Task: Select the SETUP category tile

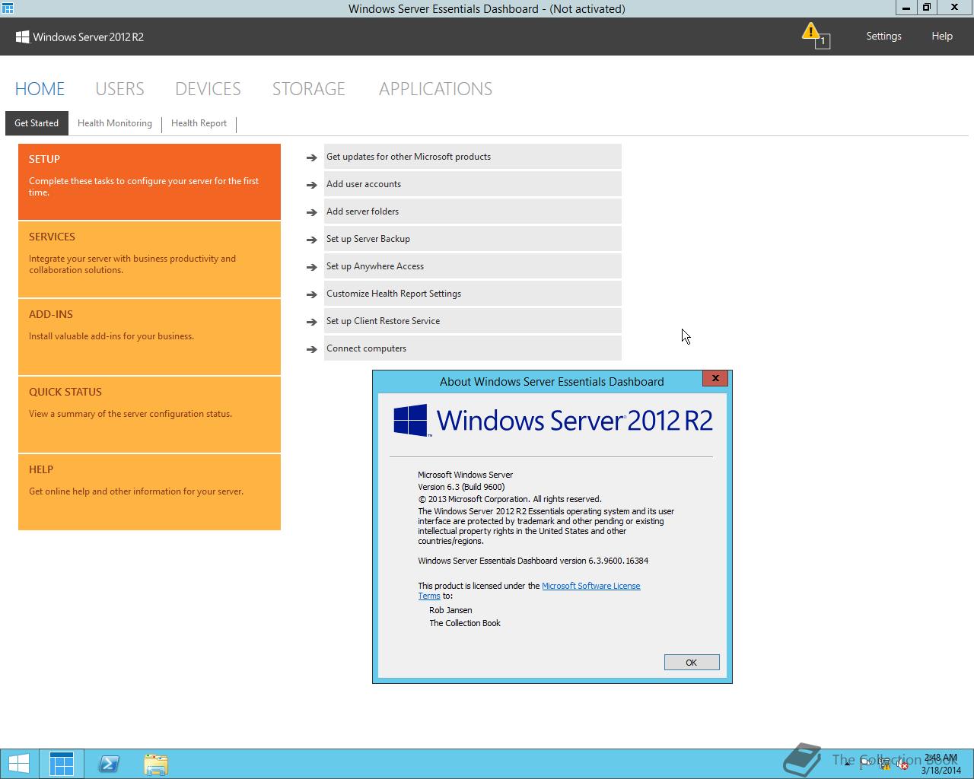Action: (149, 181)
